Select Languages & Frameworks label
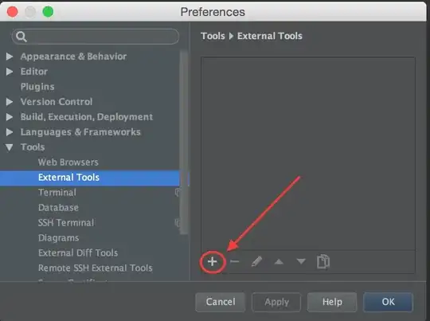 [x=80, y=132]
